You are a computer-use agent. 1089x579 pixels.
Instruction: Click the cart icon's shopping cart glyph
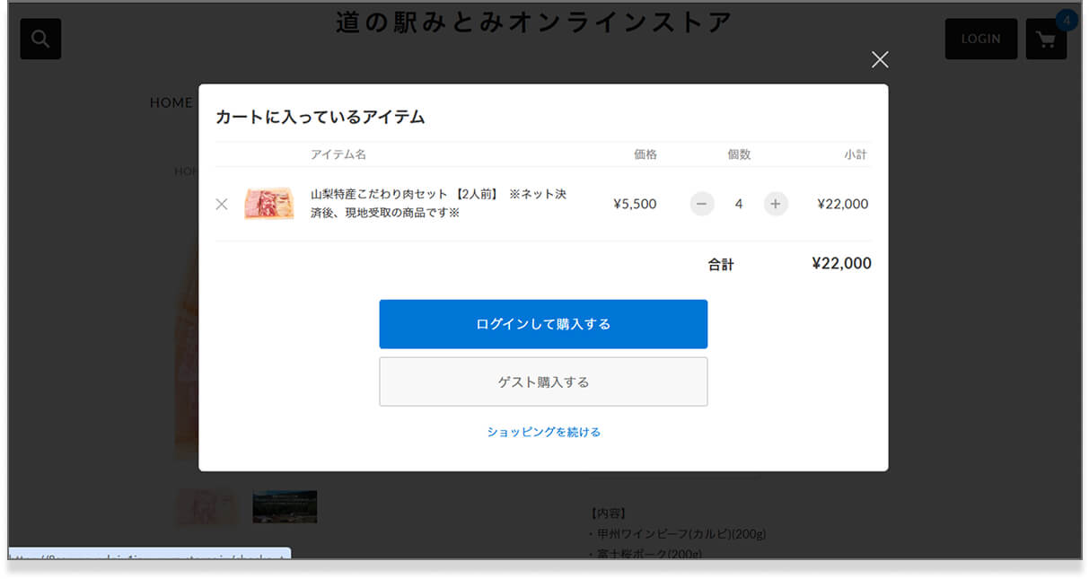(1046, 39)
